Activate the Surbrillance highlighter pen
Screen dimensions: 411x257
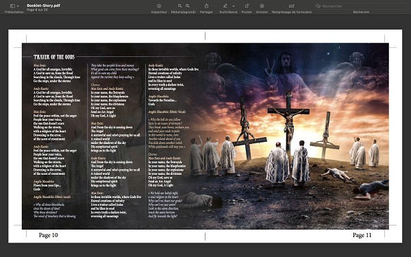click(x=225, y=5)
